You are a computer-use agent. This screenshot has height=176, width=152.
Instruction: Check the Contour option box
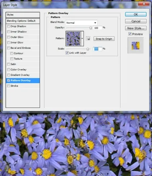pyautogui.click(x=12, y=53)
